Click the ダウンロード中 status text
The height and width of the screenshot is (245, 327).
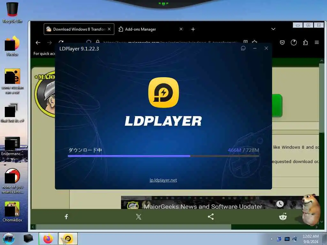(85, 150)
